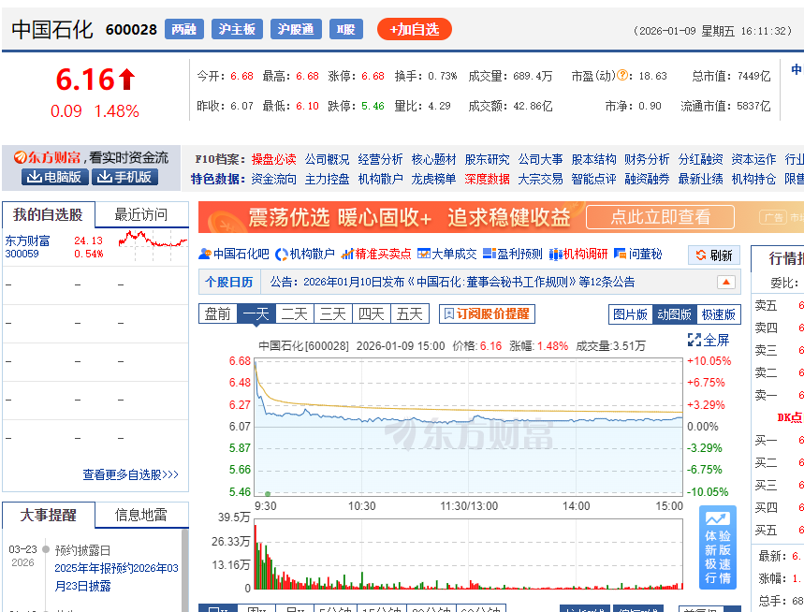Image resolution: width=804 pixels, height=612 pixels.
Task: Open 精准买卖点 buy-sell signal tool
Action: point(348,254)
